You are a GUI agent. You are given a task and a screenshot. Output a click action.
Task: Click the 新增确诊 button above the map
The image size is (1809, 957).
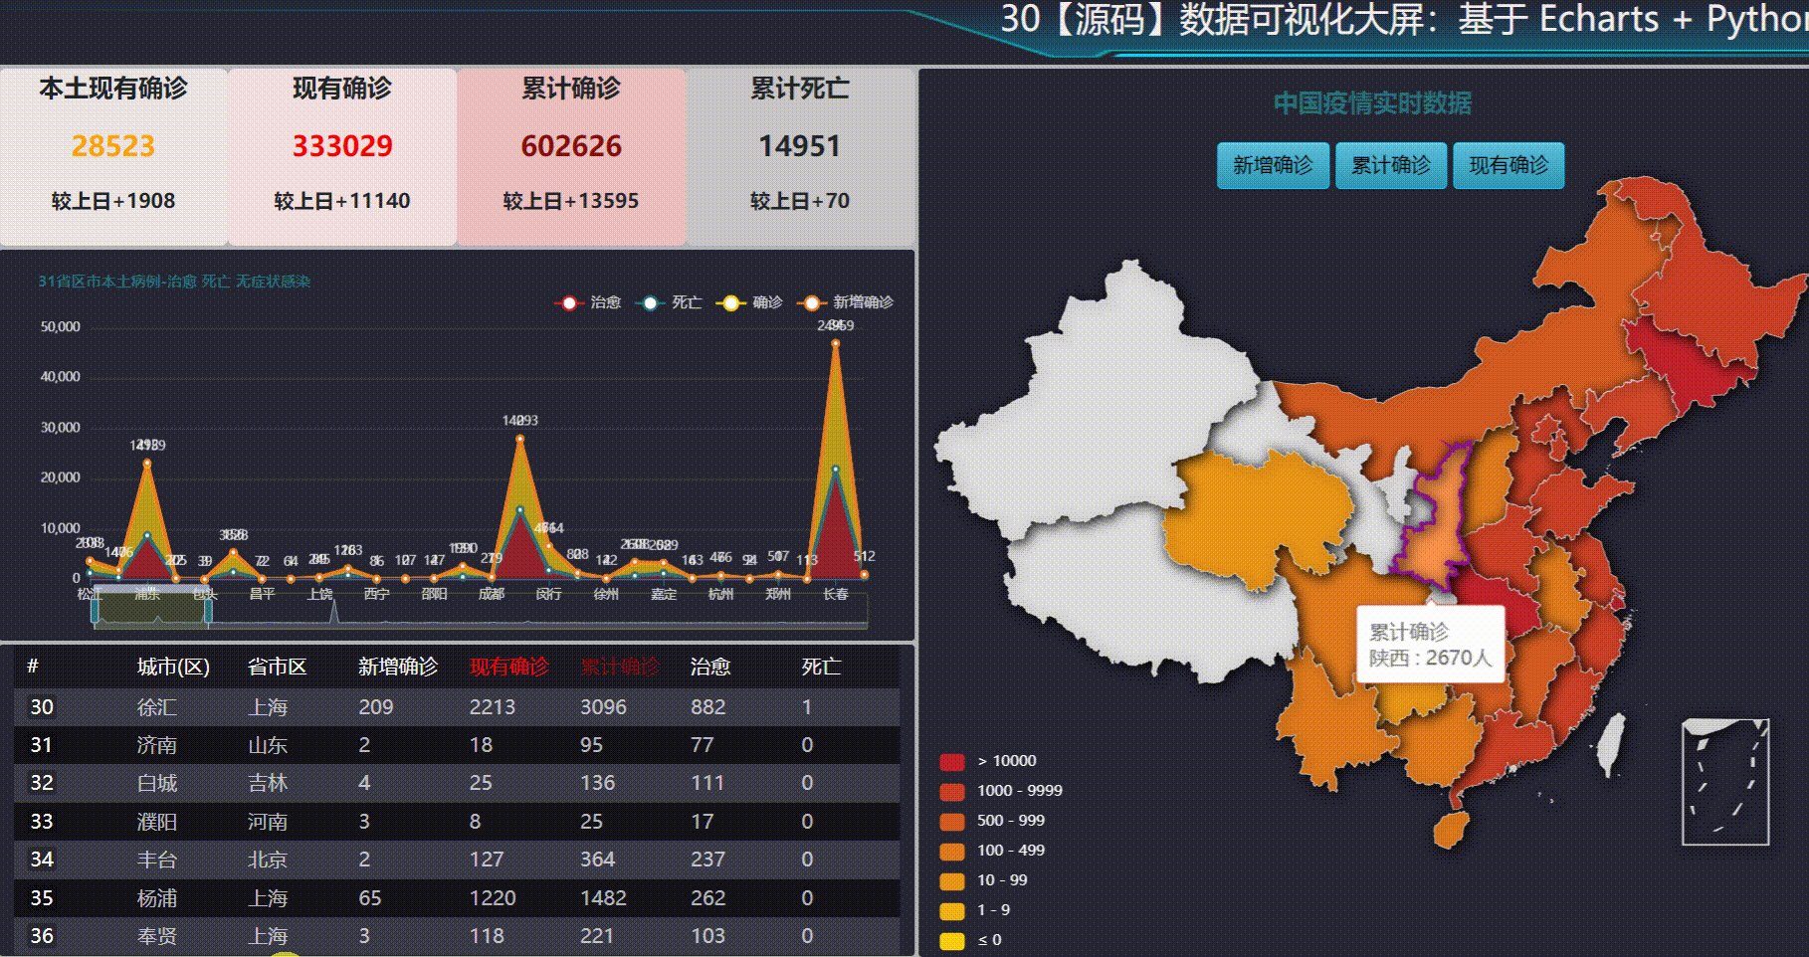(x=1274, y=165)
